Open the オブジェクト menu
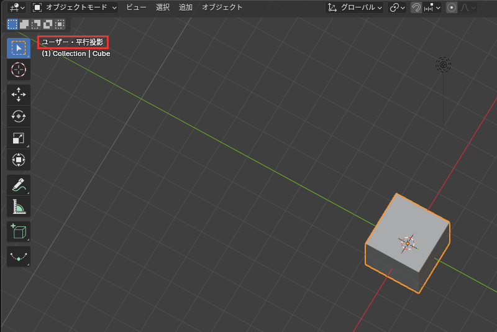Viewport: 497px width, 332px height. coord(222,7)
